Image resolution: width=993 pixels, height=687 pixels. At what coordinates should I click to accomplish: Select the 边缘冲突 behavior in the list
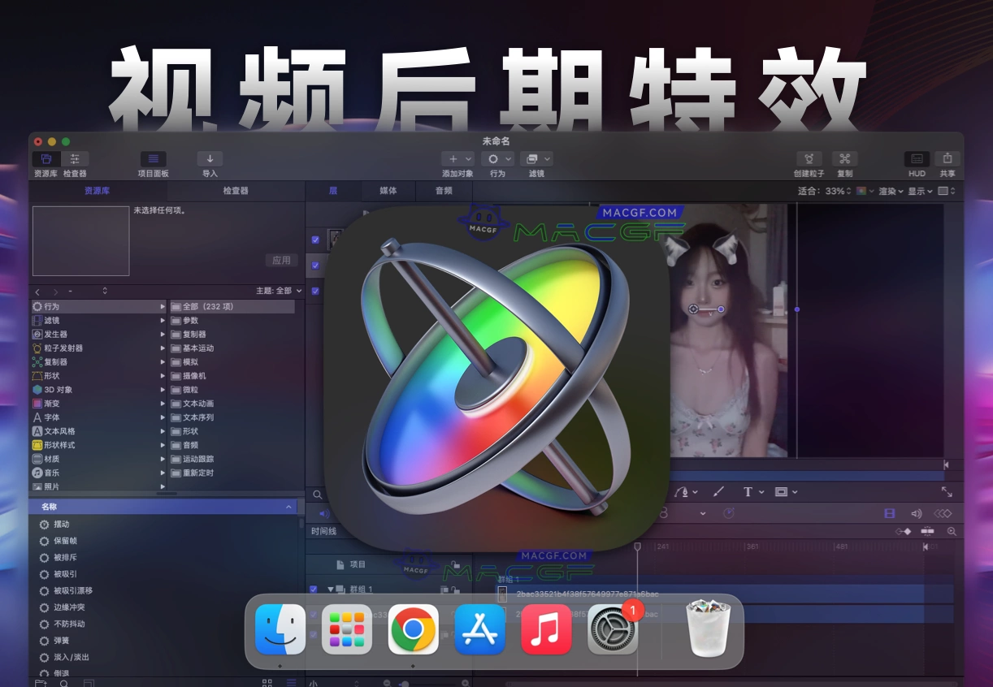click(163, 607)
